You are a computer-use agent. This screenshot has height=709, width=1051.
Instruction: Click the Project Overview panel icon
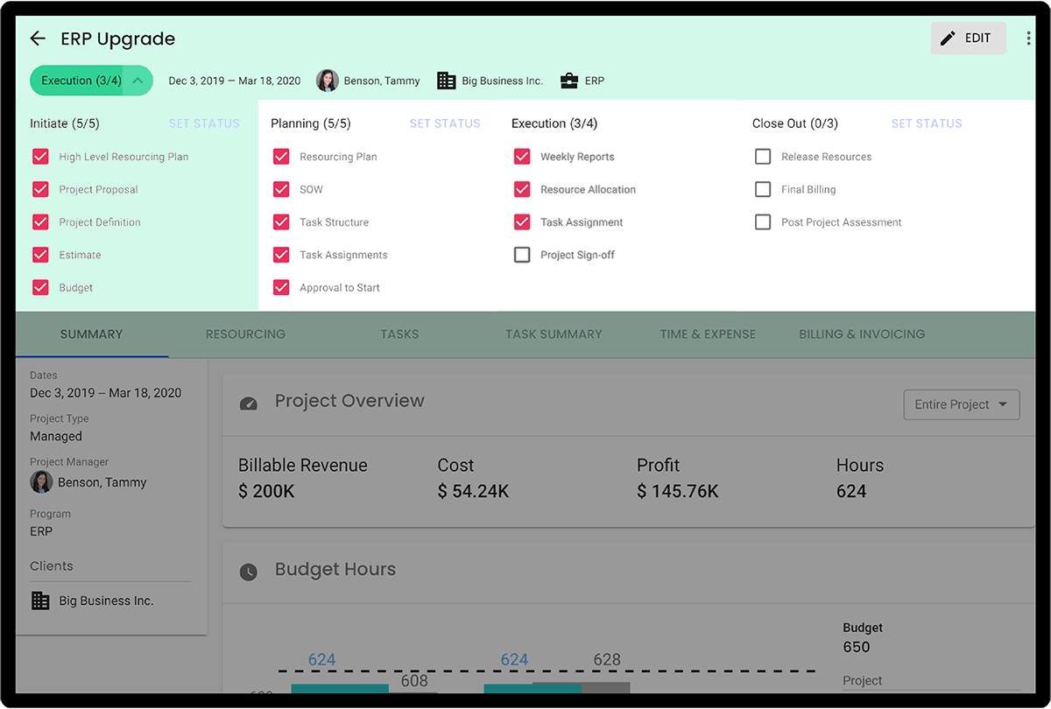coord(248,404)
